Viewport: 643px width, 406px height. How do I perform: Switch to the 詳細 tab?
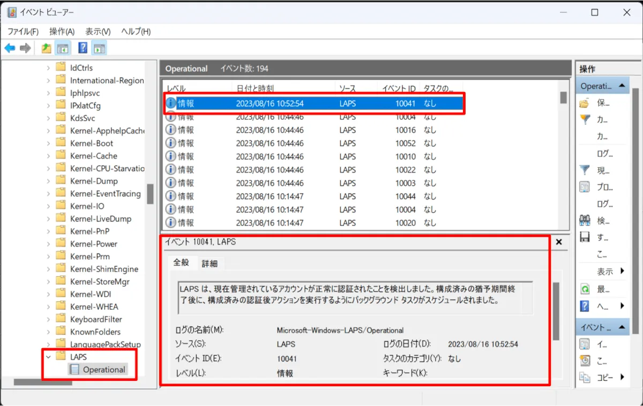pos(210,263)
